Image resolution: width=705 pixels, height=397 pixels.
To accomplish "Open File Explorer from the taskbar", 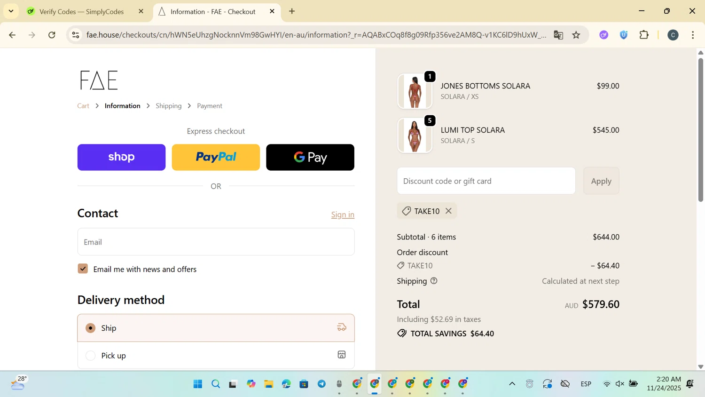I will pos(268,384).
